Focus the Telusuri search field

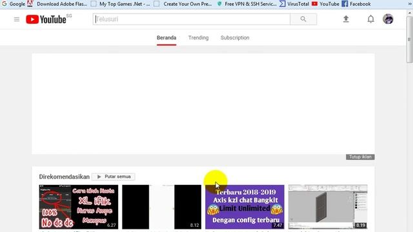click(x=192, y=19)
